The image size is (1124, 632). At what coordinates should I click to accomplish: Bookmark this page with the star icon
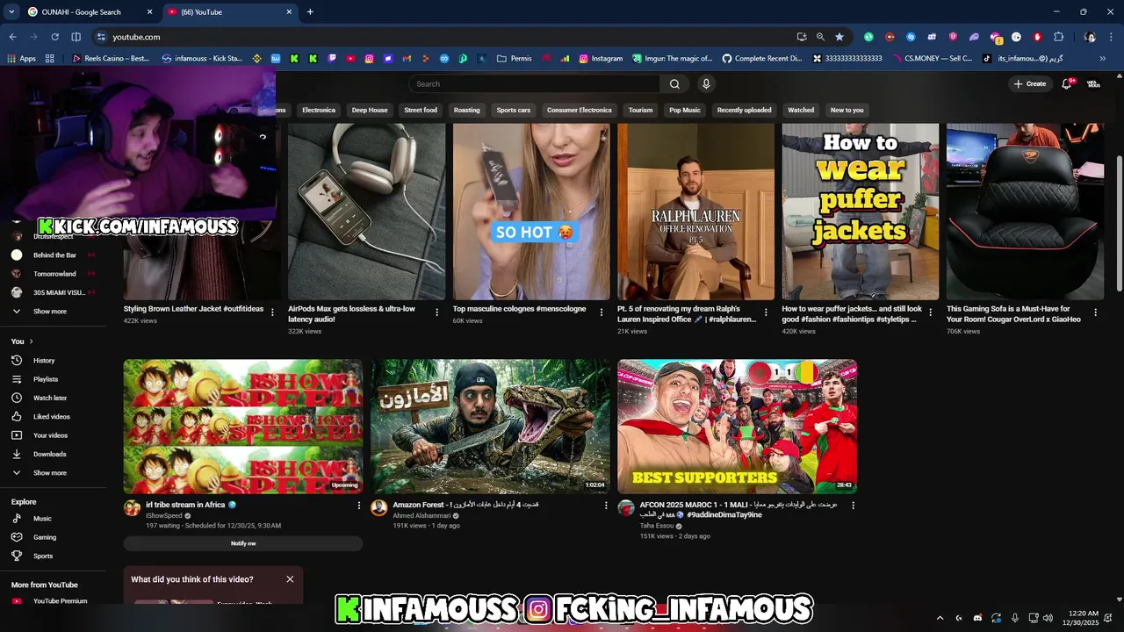[x=839, y=37]
